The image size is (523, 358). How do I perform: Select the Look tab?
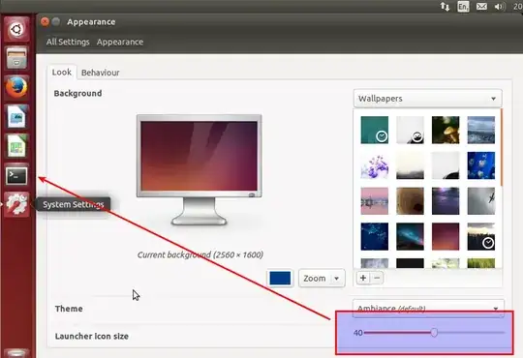click(62, 73)
